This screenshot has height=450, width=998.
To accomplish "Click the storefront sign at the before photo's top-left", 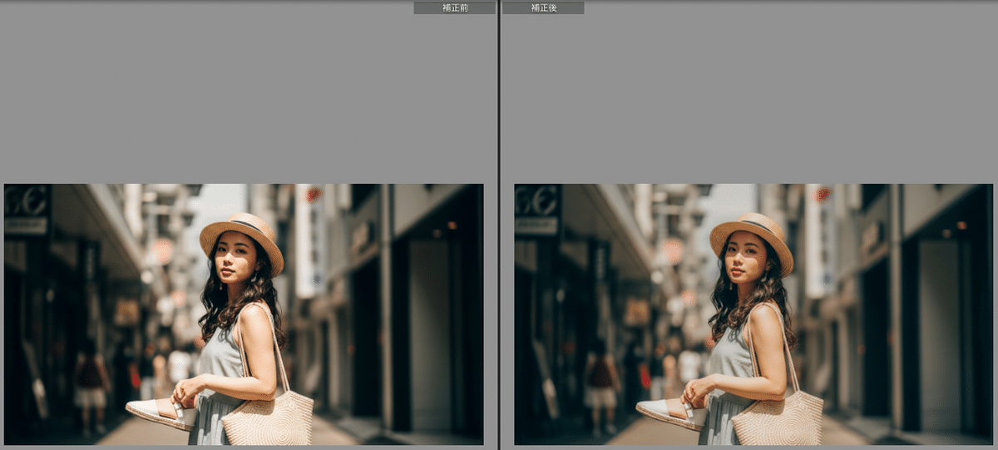I will point(27,208).
